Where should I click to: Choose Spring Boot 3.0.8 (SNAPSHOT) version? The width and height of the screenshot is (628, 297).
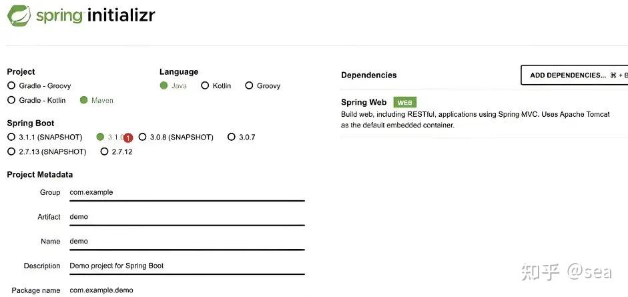pos(142,137)
